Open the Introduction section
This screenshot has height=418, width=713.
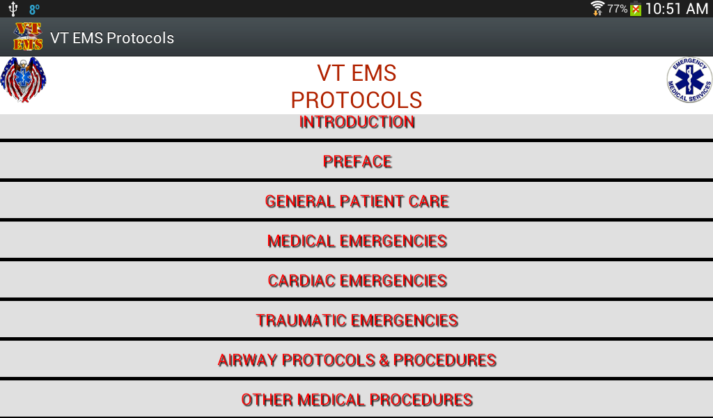pyautogui.click(x=356, y=127)
